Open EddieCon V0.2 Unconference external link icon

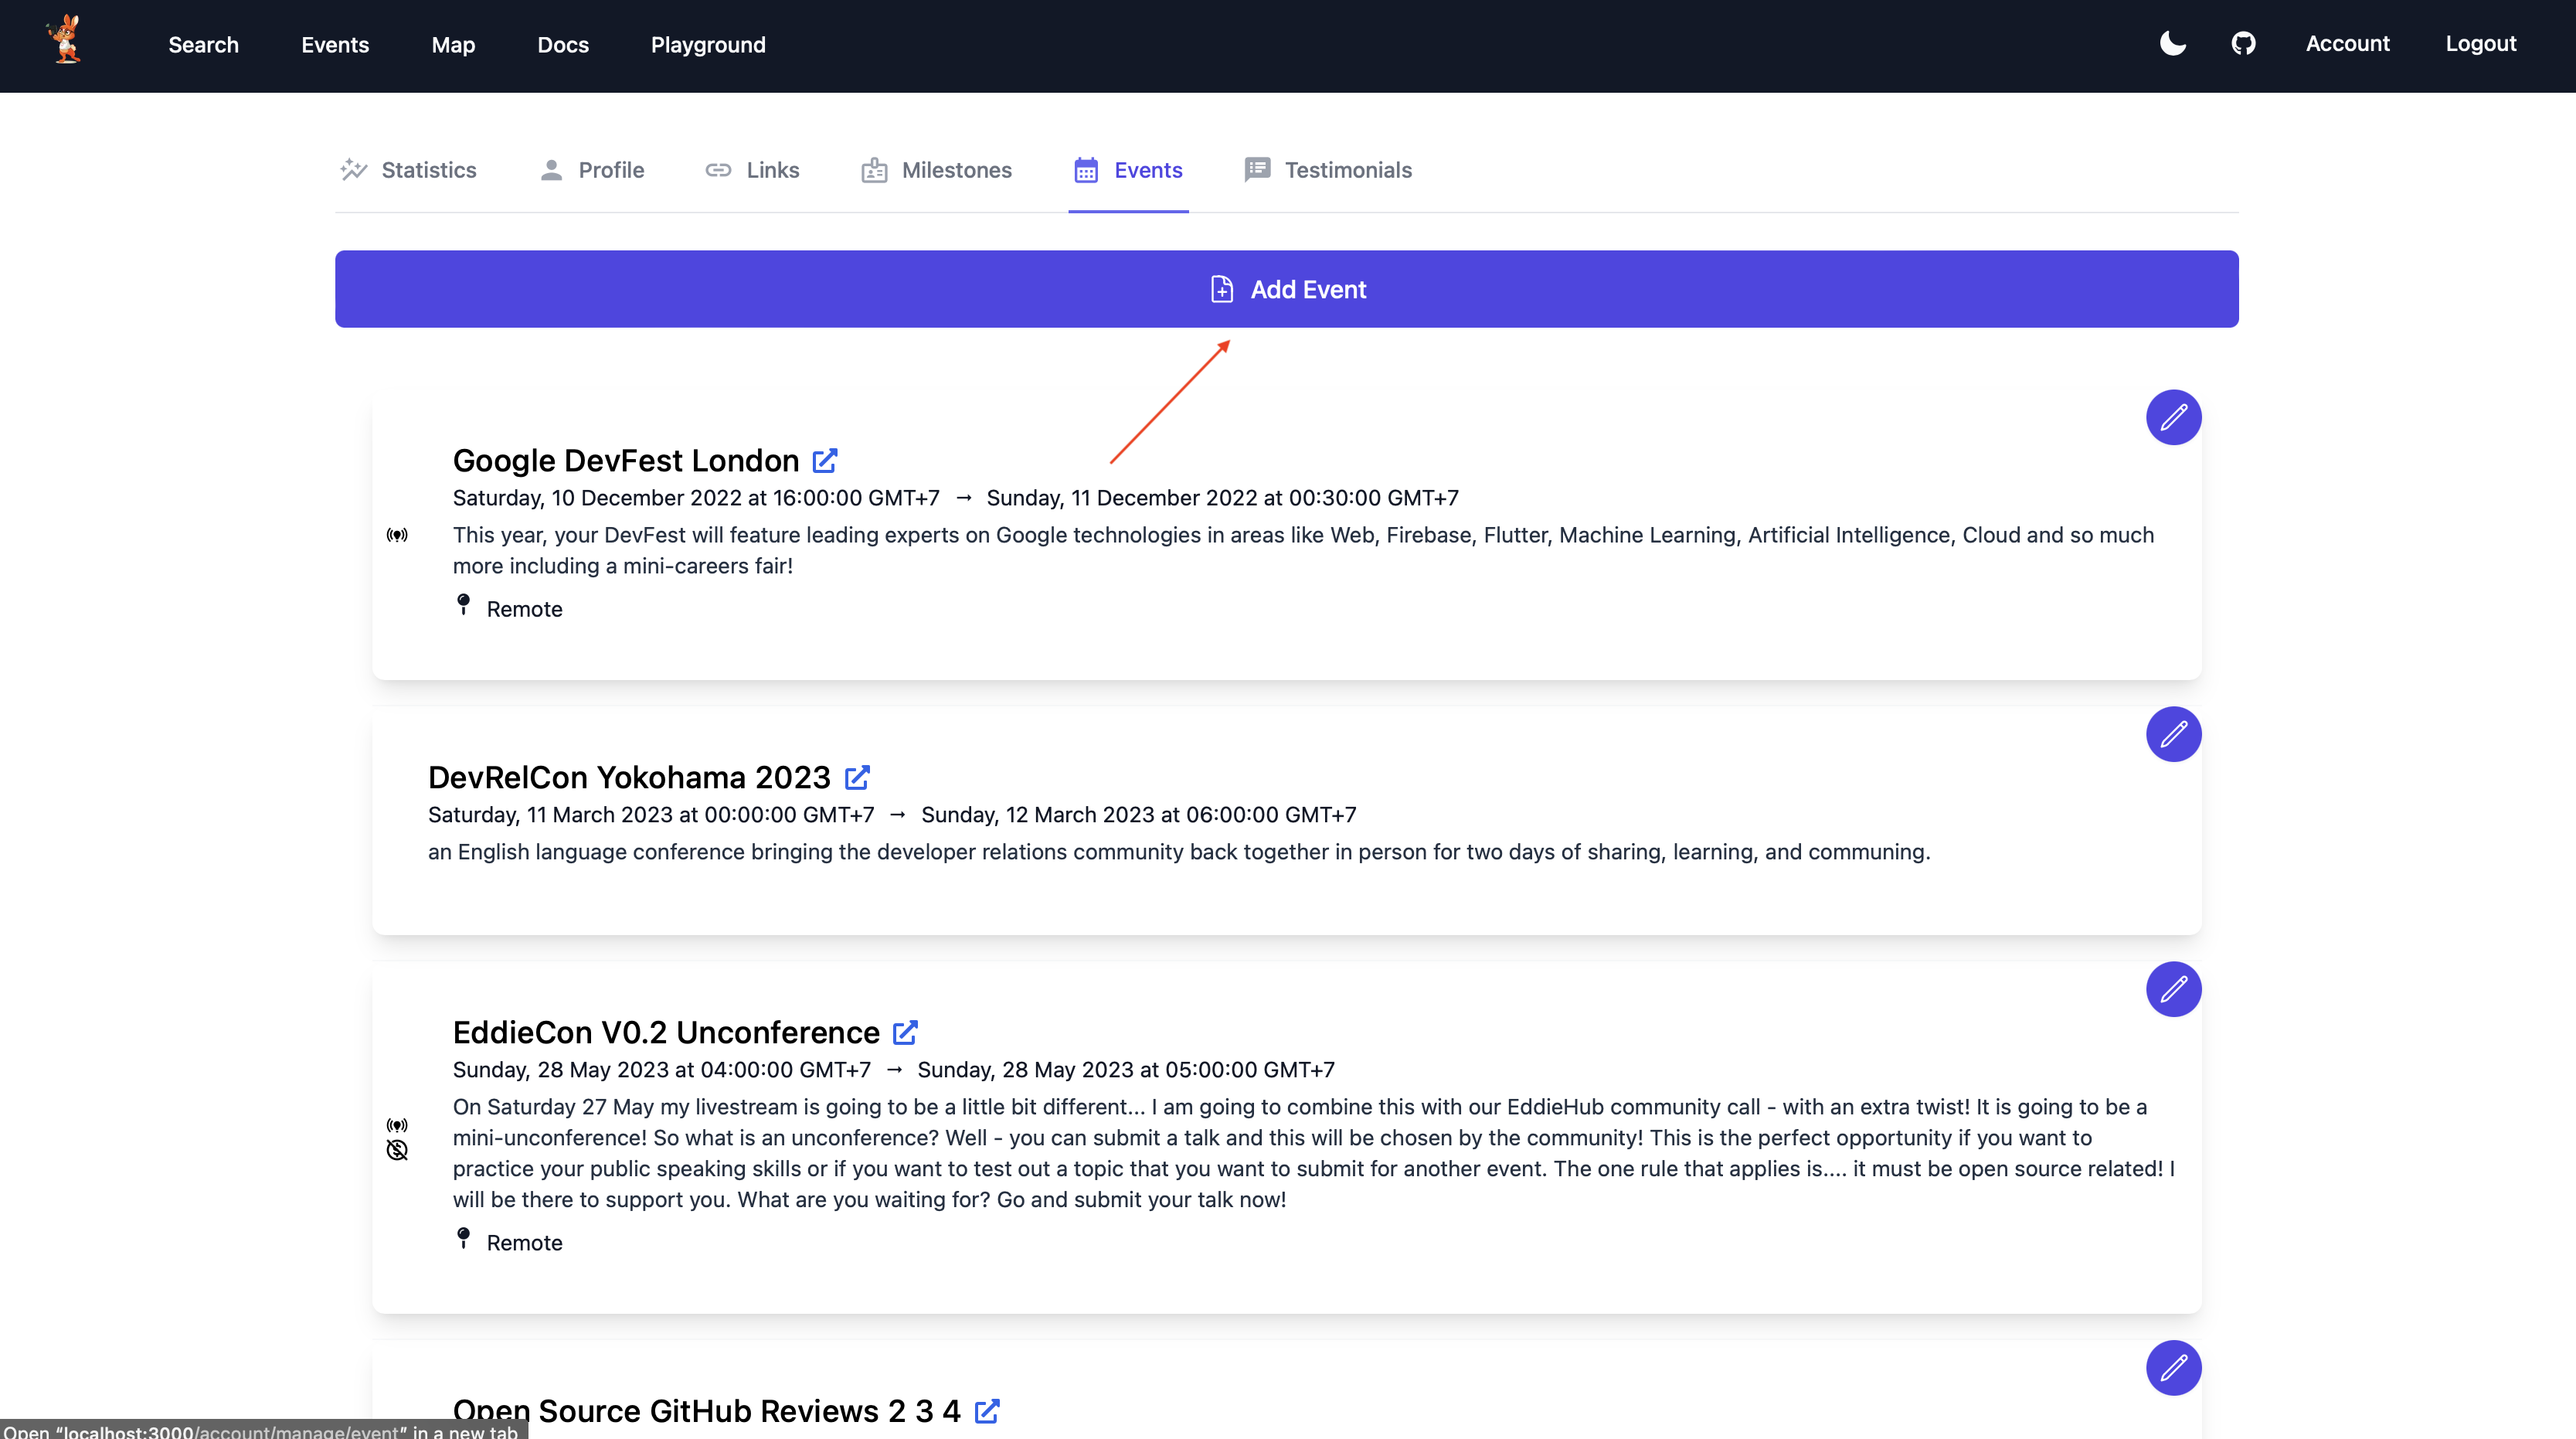(x=905, y=1032)
